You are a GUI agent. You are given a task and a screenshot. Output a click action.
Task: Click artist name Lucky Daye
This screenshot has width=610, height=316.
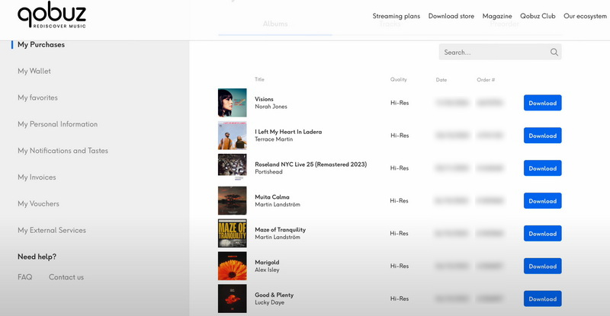270,302
